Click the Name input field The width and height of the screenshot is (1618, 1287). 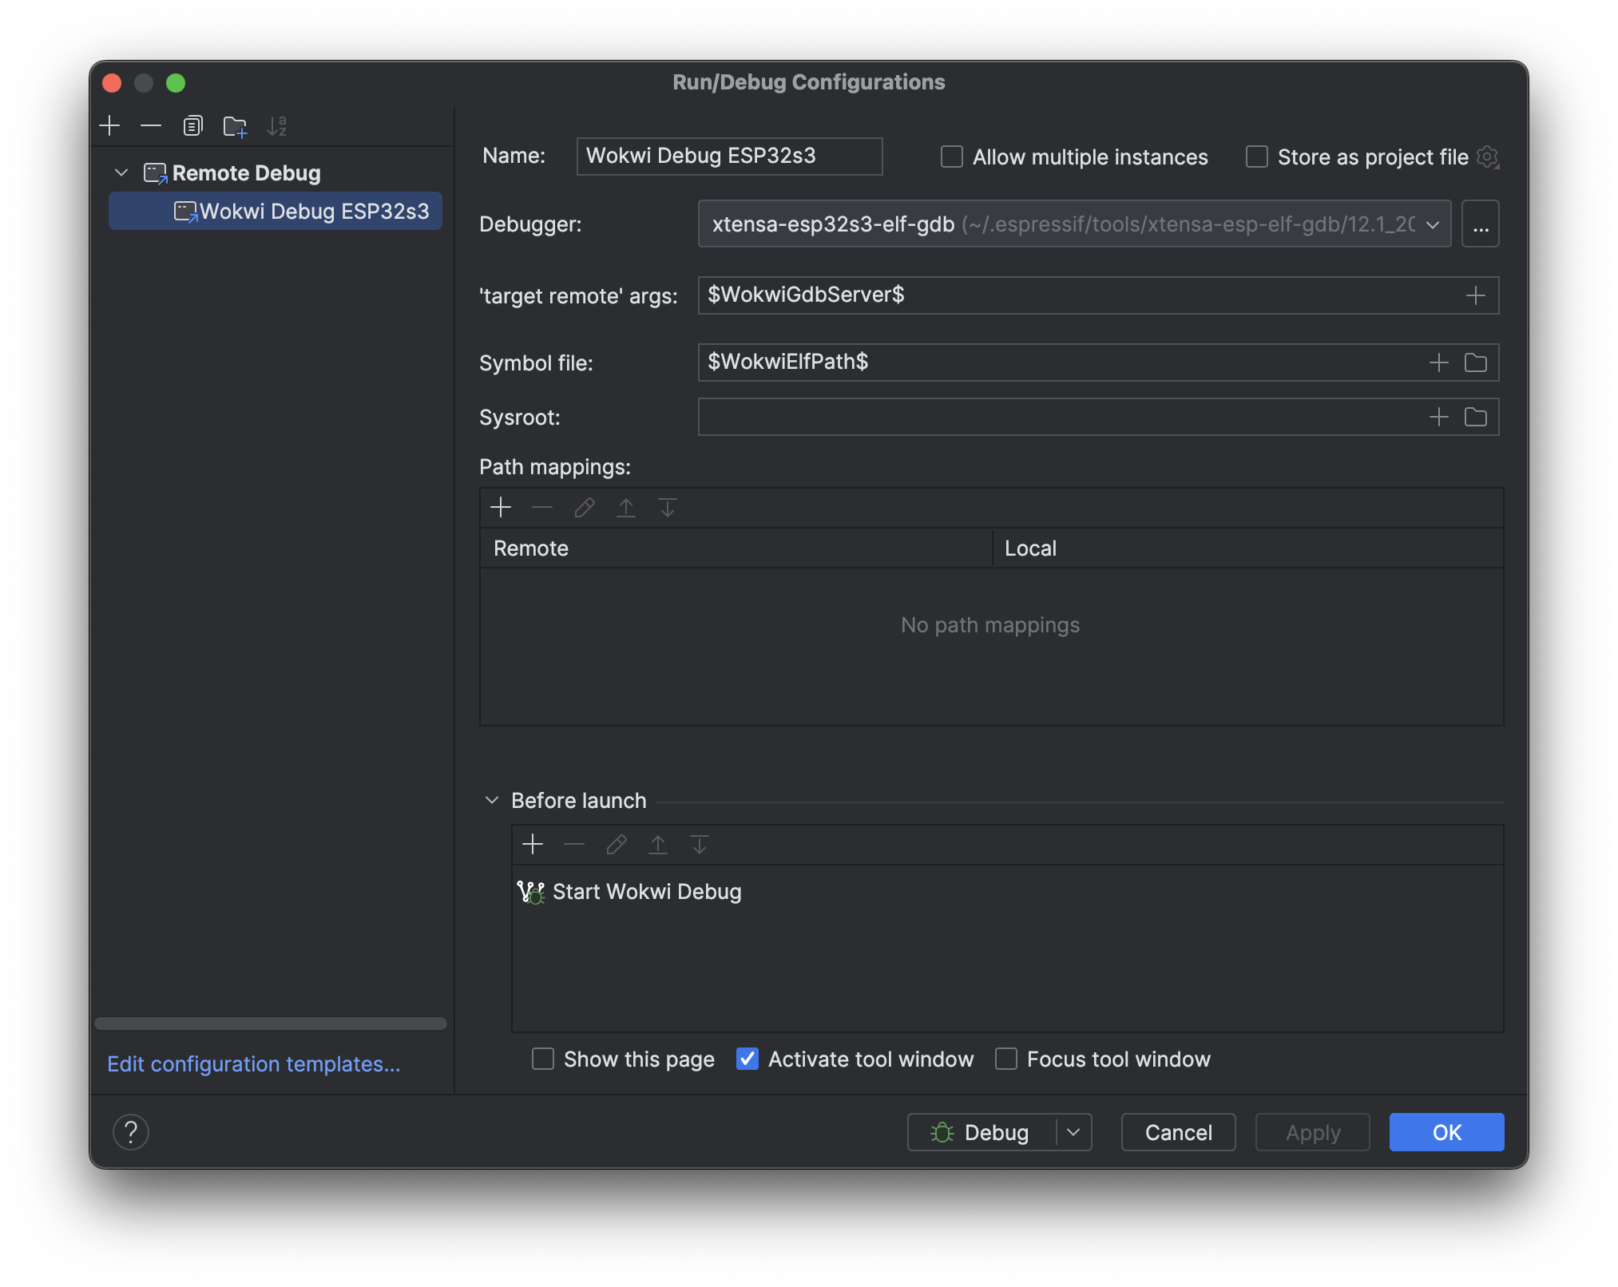coord(729,156)
